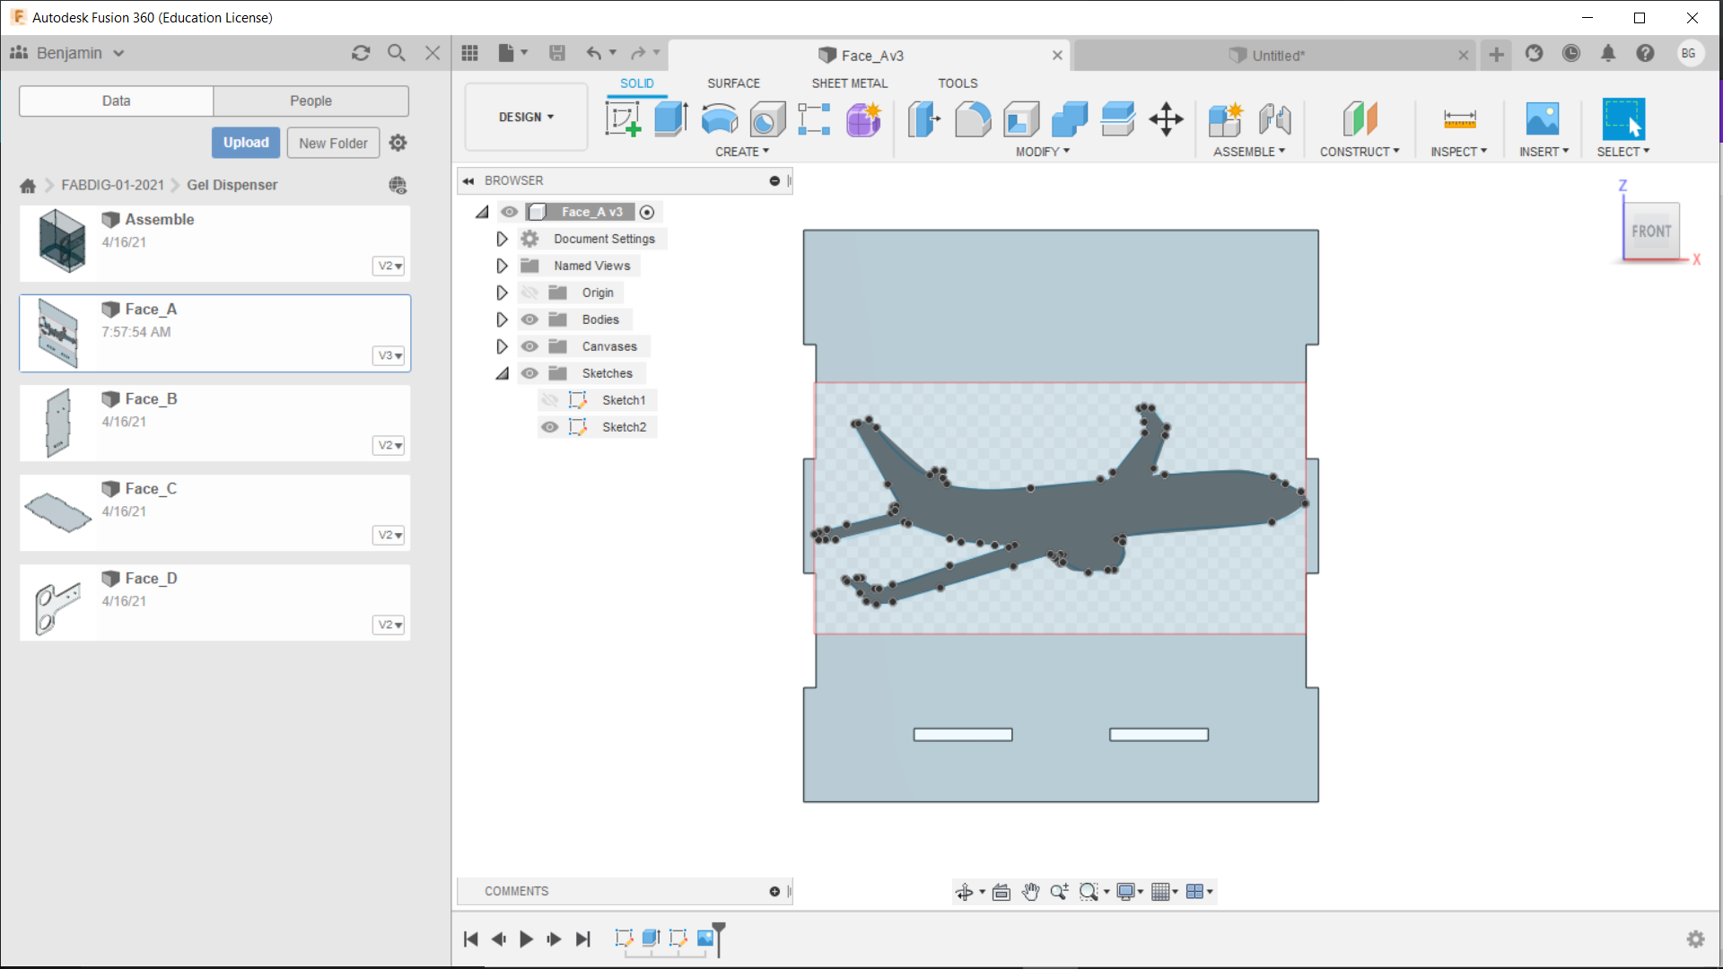The height and width of the screenshot is (969, 1723).
Task: Open the data panel grid icon
Action: click(469, 53)
